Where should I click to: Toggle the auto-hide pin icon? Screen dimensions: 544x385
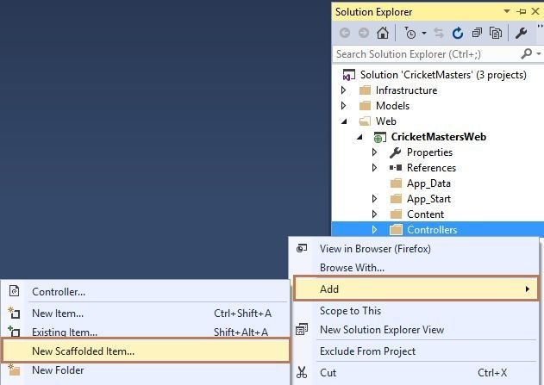521,11
